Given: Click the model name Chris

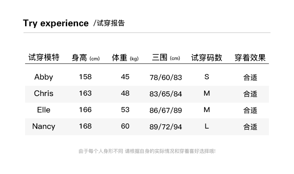Looking at the screenshot, I should click(x=44, y=93).
